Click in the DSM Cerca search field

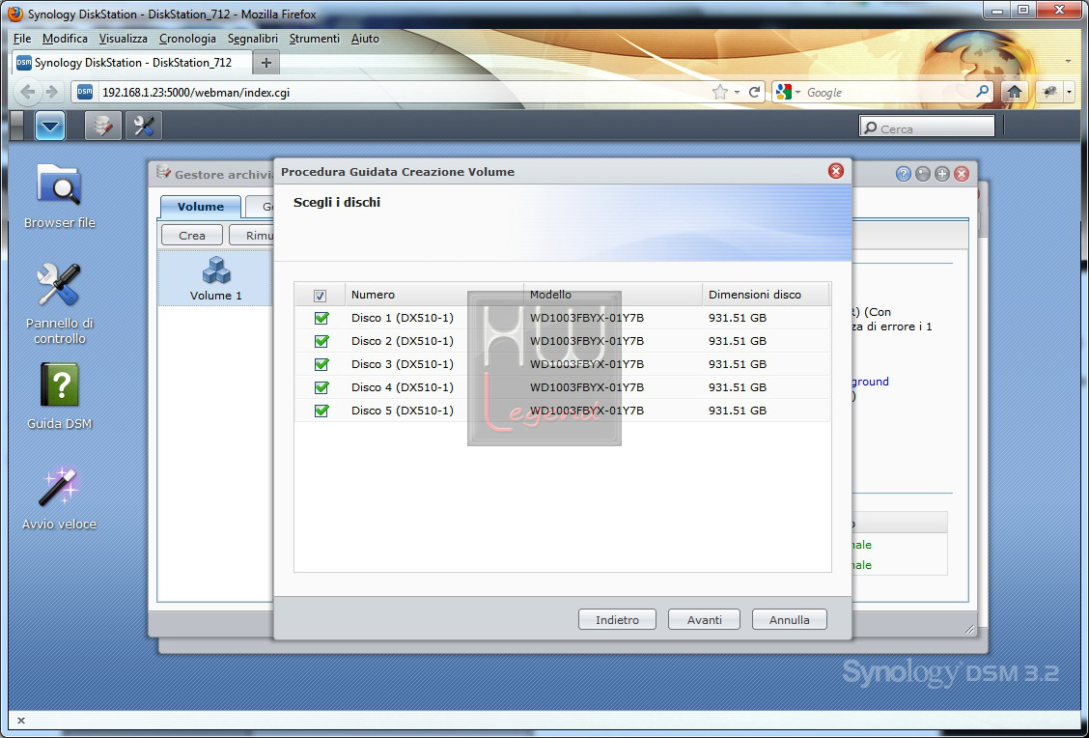(927, 128)
